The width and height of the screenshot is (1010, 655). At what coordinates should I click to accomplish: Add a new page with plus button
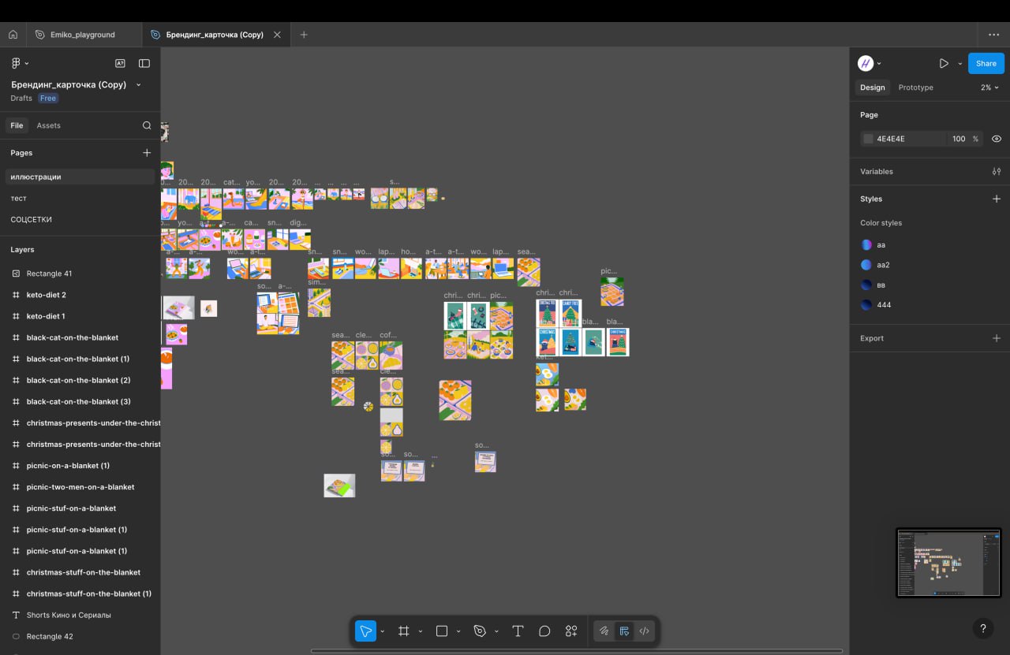pyautogui.click(x=147, y=153)
